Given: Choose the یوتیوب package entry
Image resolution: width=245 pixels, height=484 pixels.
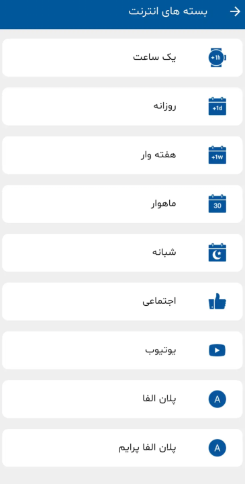Looking at the screenshot, I should coord(122,350).
